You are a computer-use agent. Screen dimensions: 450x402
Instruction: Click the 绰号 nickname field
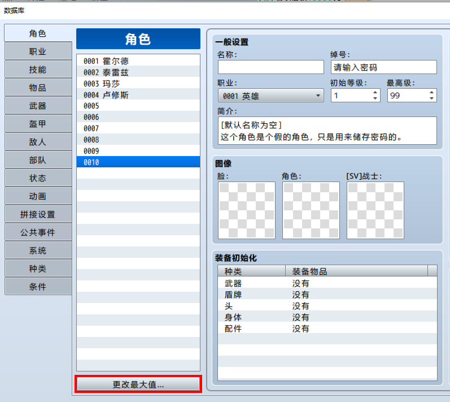point(384,67)
